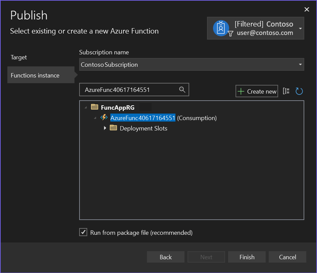Screen dimensions: 317x273
Task: Expand the Deployment Slots node
Action: (x=105, y=128)
